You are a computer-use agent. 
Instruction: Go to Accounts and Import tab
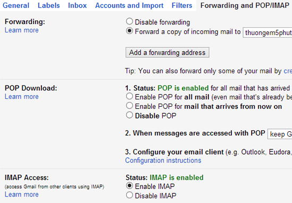(x=129, y=5)
